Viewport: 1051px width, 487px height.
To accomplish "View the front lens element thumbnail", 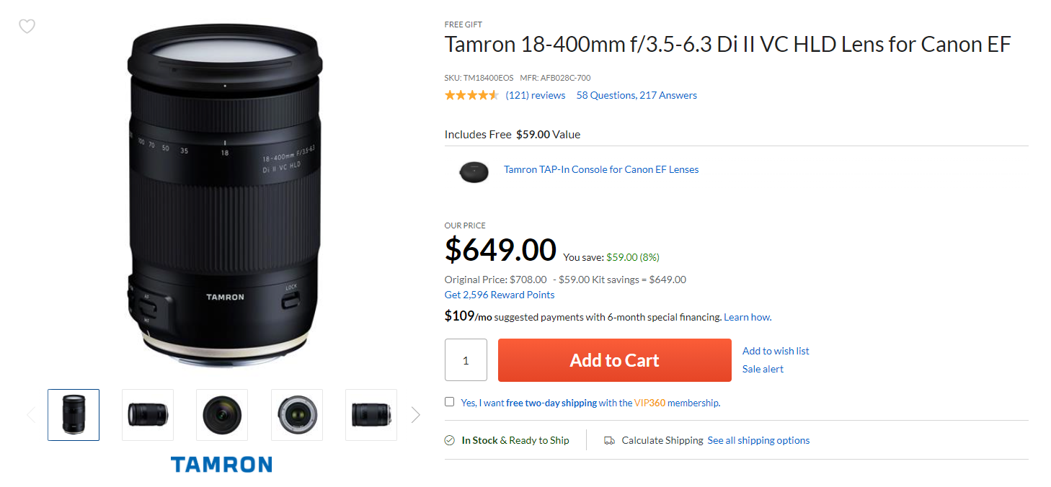I will [x=222, y=414].
